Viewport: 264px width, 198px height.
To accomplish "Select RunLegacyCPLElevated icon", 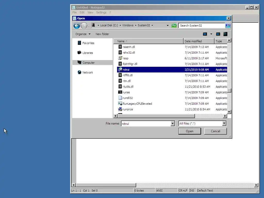I will (120, 104).
